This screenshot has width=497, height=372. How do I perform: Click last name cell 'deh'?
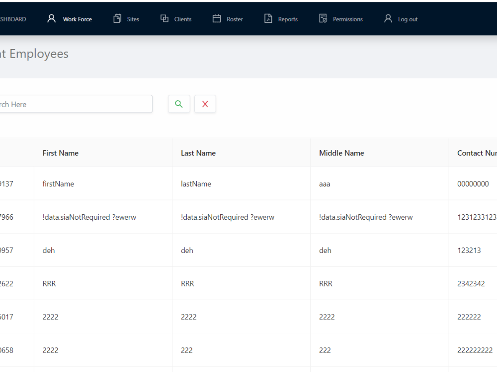(187, 250)
